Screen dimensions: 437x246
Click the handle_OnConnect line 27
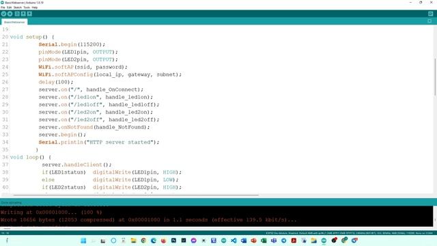pos(91,90)
